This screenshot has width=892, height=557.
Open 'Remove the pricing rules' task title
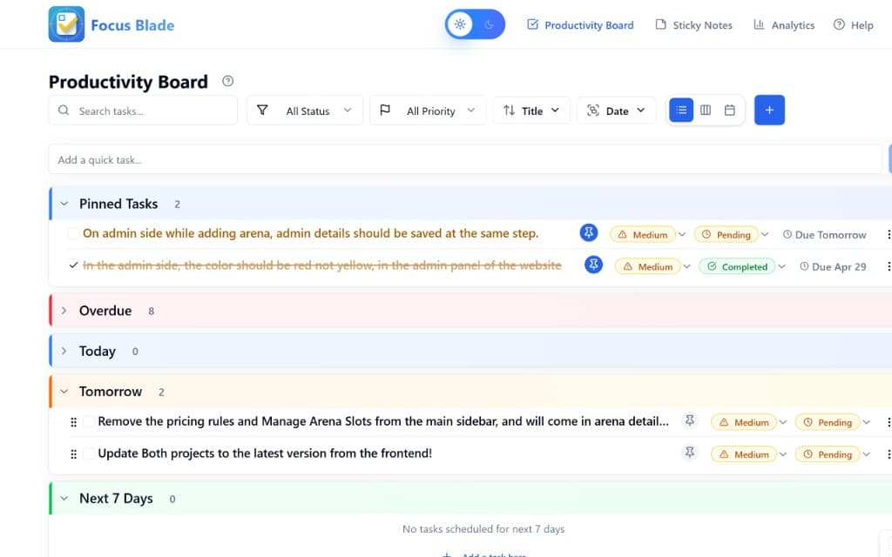click(x=383, y=421)
